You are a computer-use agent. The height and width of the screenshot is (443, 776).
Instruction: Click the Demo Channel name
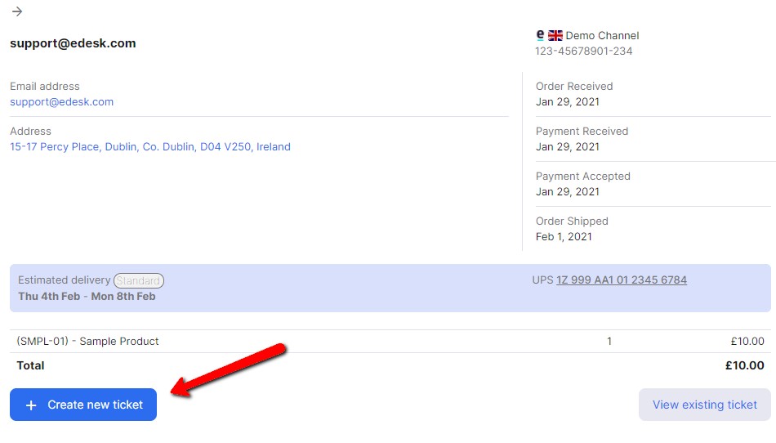(602, 36)
